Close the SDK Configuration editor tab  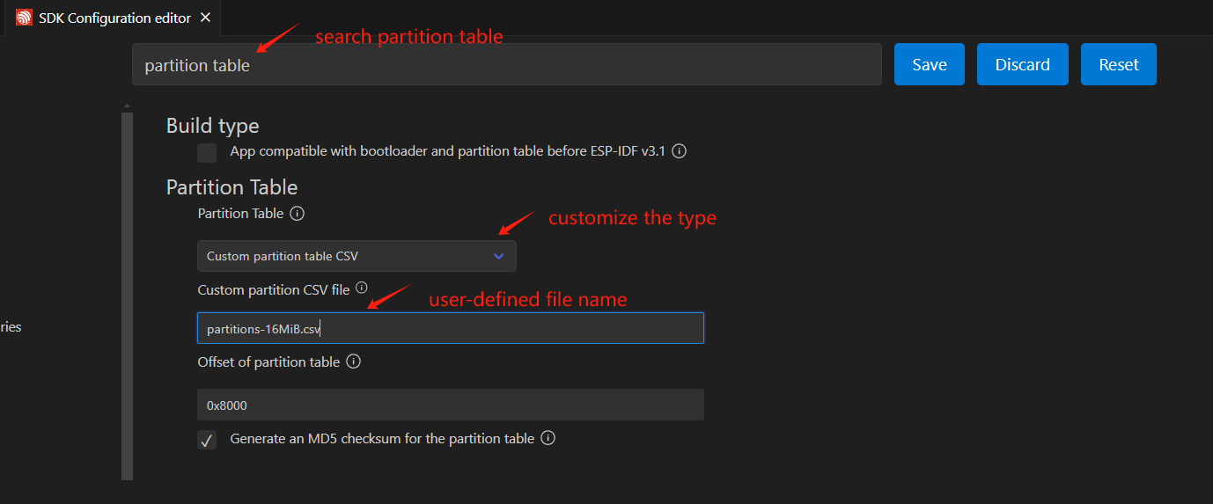(205, 18)
